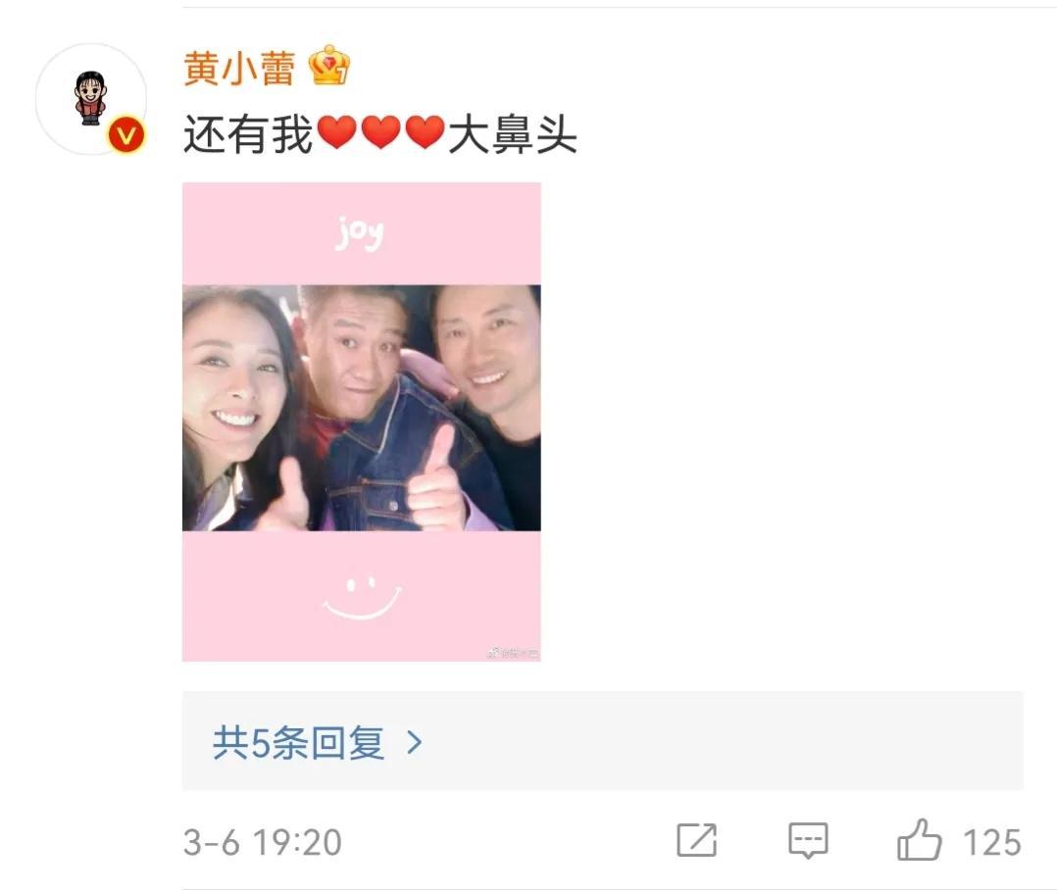Expand replies with the chevron arrow
Image resolution: width=1057 pixels, height=891 pixels.
coord(415,743)
